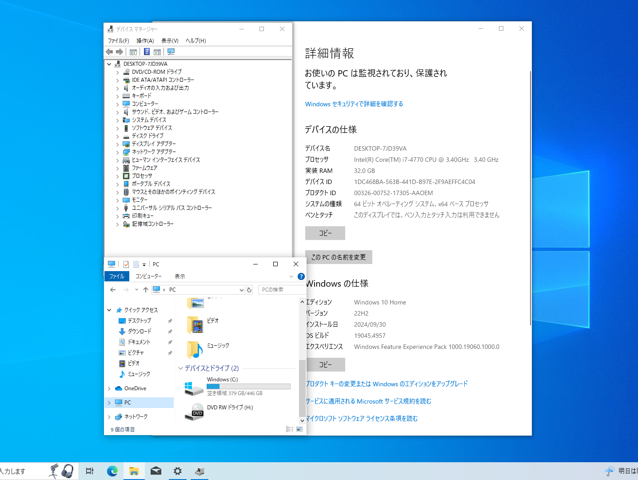Click コピー button under Windows specifications
Screen dimensions: 638x480
325,364
